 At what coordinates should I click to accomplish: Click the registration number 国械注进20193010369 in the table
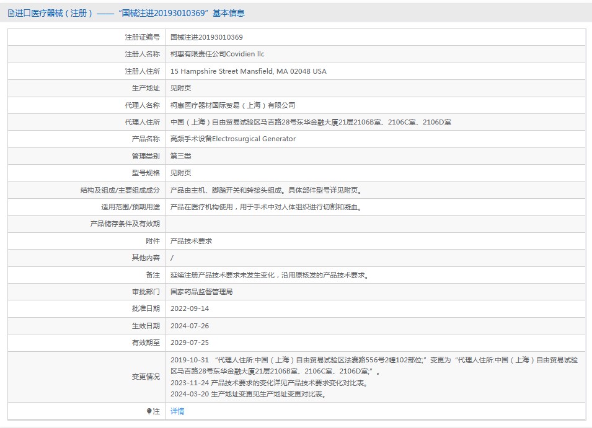(206, 37)
